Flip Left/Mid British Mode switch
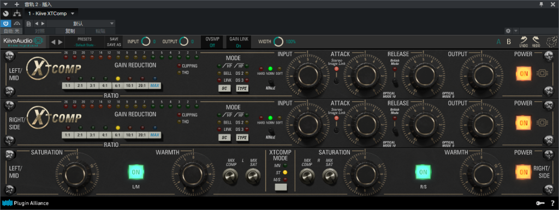The image size is (559, 210). pyautogui.click(x=395, y=82)
